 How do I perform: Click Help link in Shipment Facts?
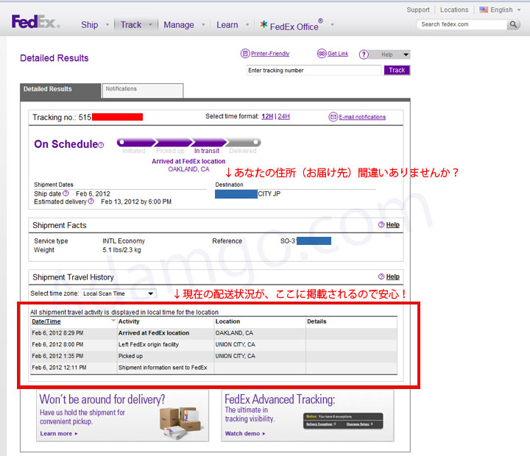393,224
